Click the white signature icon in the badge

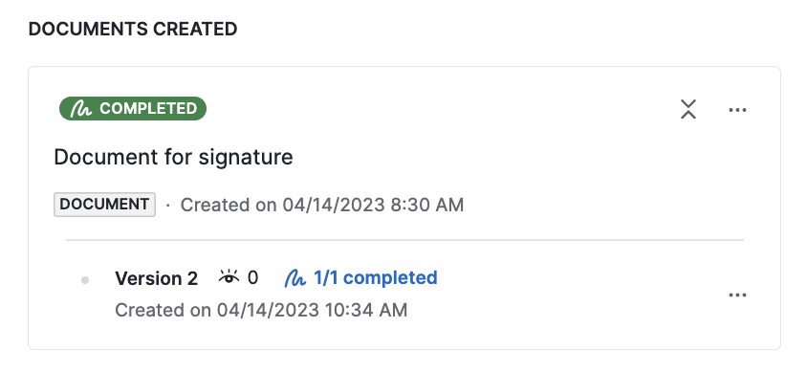pyautogui.click(x=81, y=109)
